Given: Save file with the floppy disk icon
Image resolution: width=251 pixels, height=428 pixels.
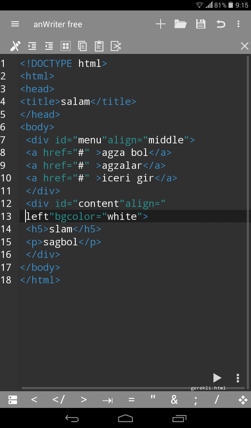Looking at the screenshot, I should pos(201,24).
